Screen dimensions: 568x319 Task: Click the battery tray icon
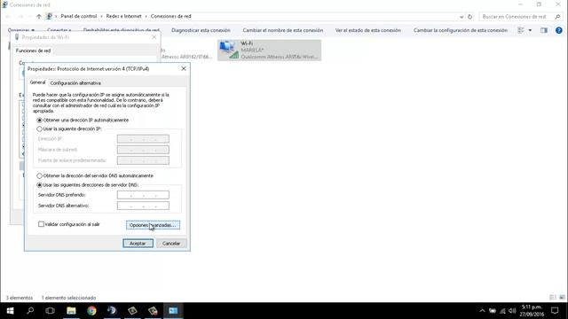click(493, 311)
